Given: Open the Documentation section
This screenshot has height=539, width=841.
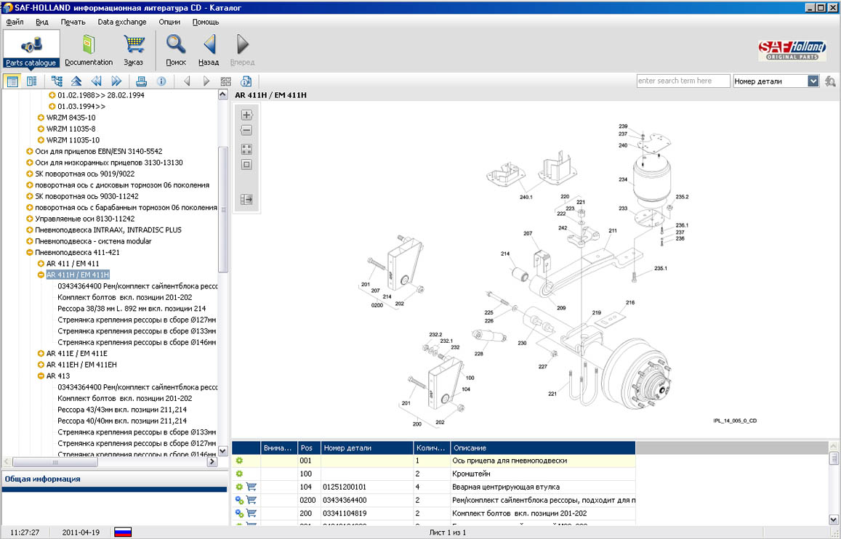Looking at the screenshot, I should (x=89, y=49).
